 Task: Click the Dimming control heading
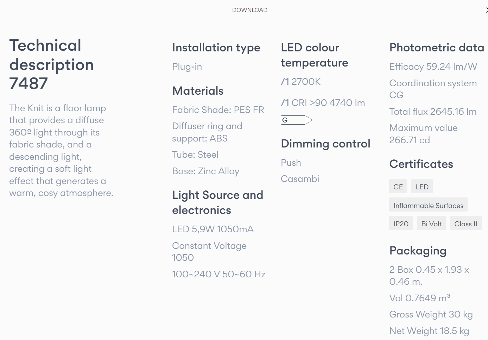325,144
